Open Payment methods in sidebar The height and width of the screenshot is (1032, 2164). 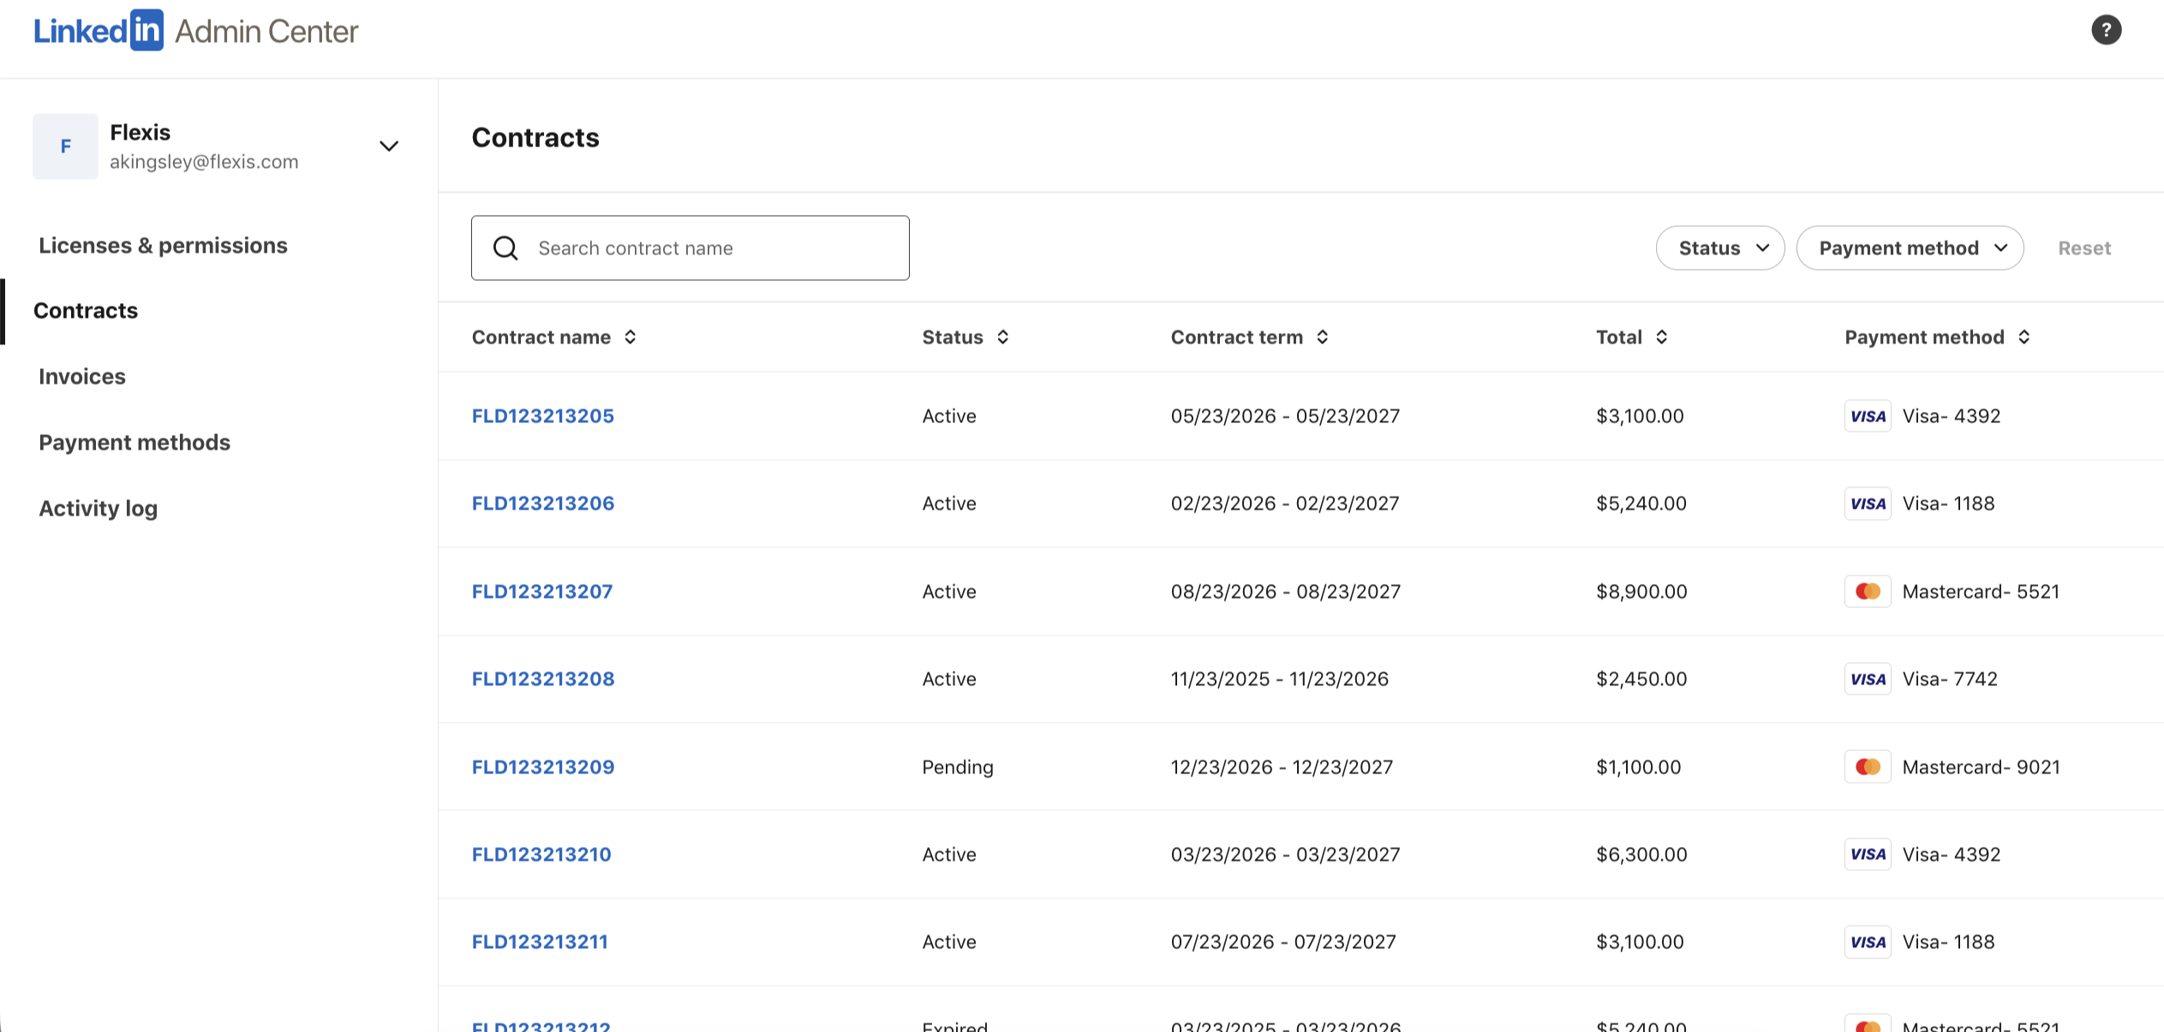point(135,443)
